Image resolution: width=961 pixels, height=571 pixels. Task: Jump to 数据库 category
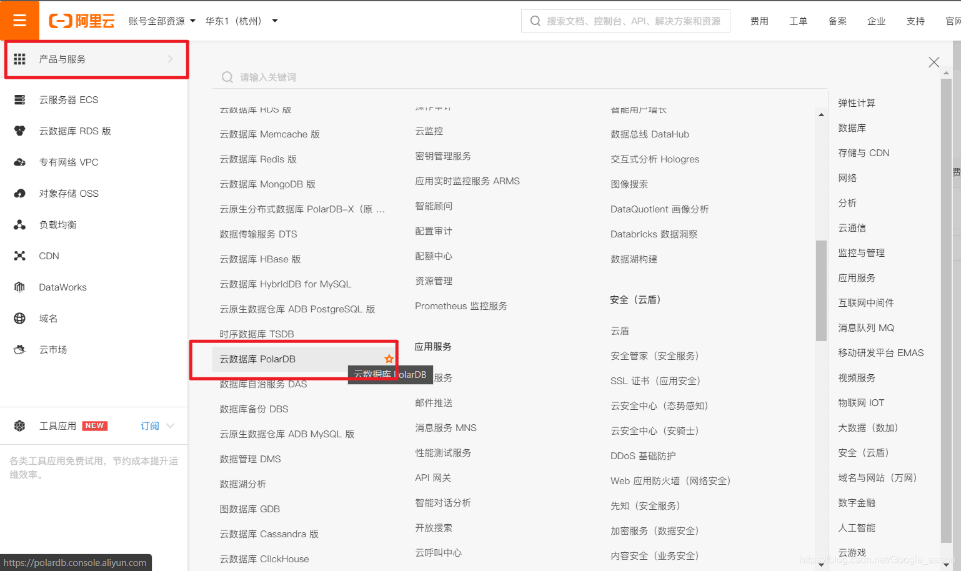click(x=852, y=128)
